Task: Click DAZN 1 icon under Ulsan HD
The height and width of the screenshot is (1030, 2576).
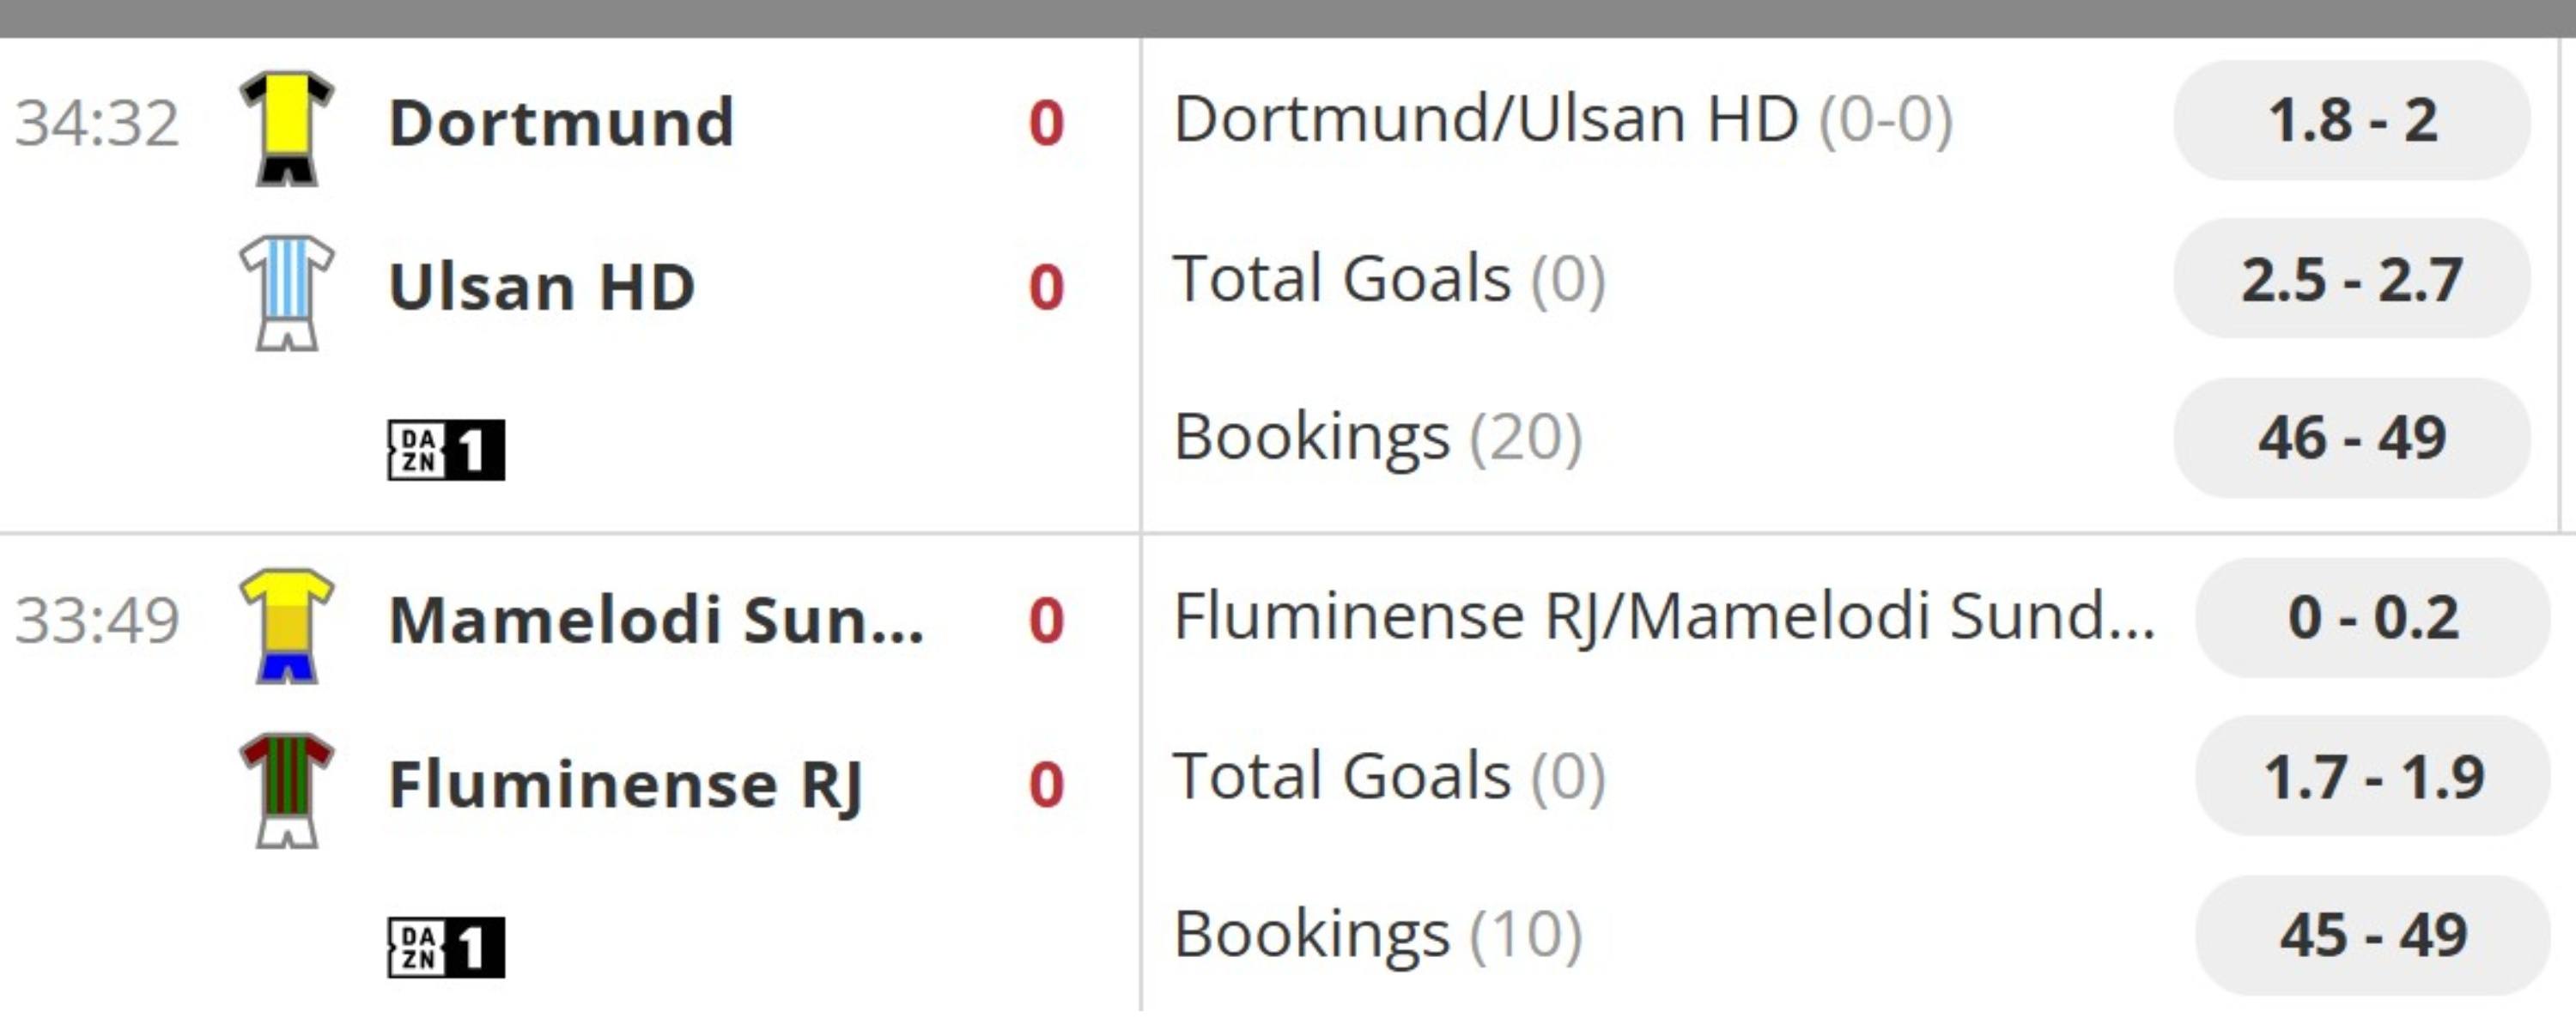Action: tap(446, 450)
